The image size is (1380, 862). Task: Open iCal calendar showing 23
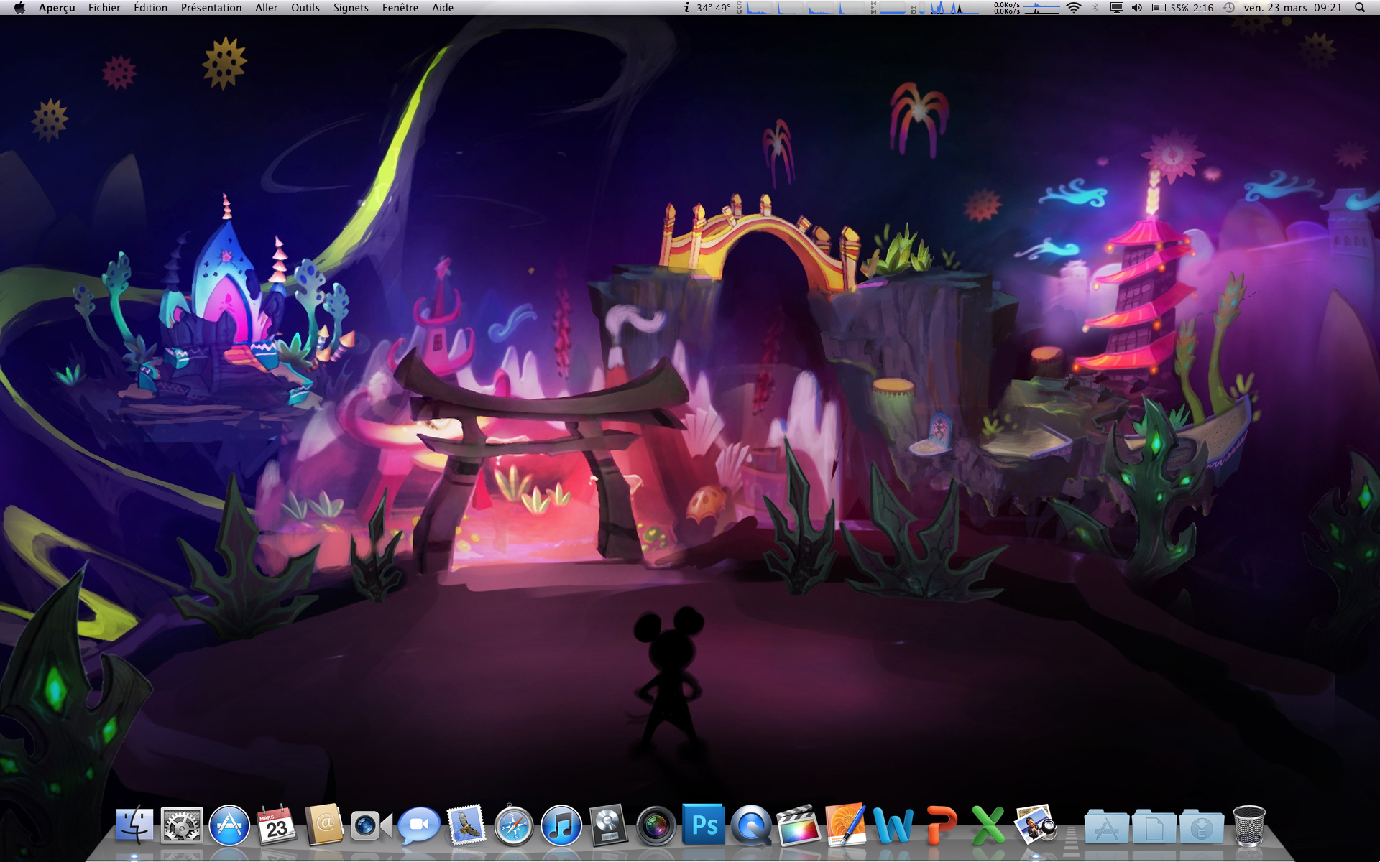click(x=277, y=825)
